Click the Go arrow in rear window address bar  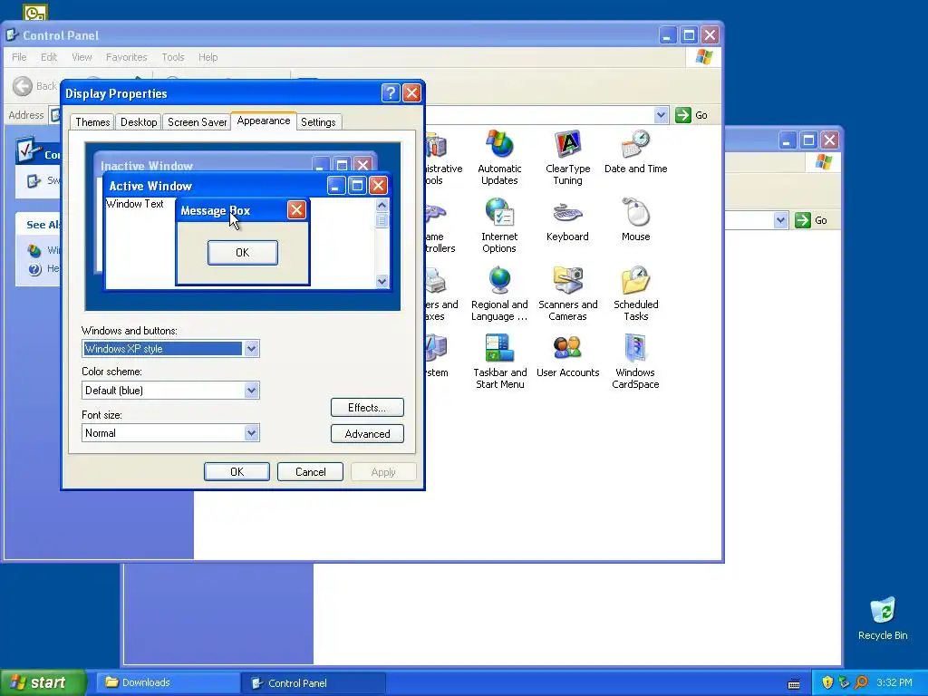point(803,220)
